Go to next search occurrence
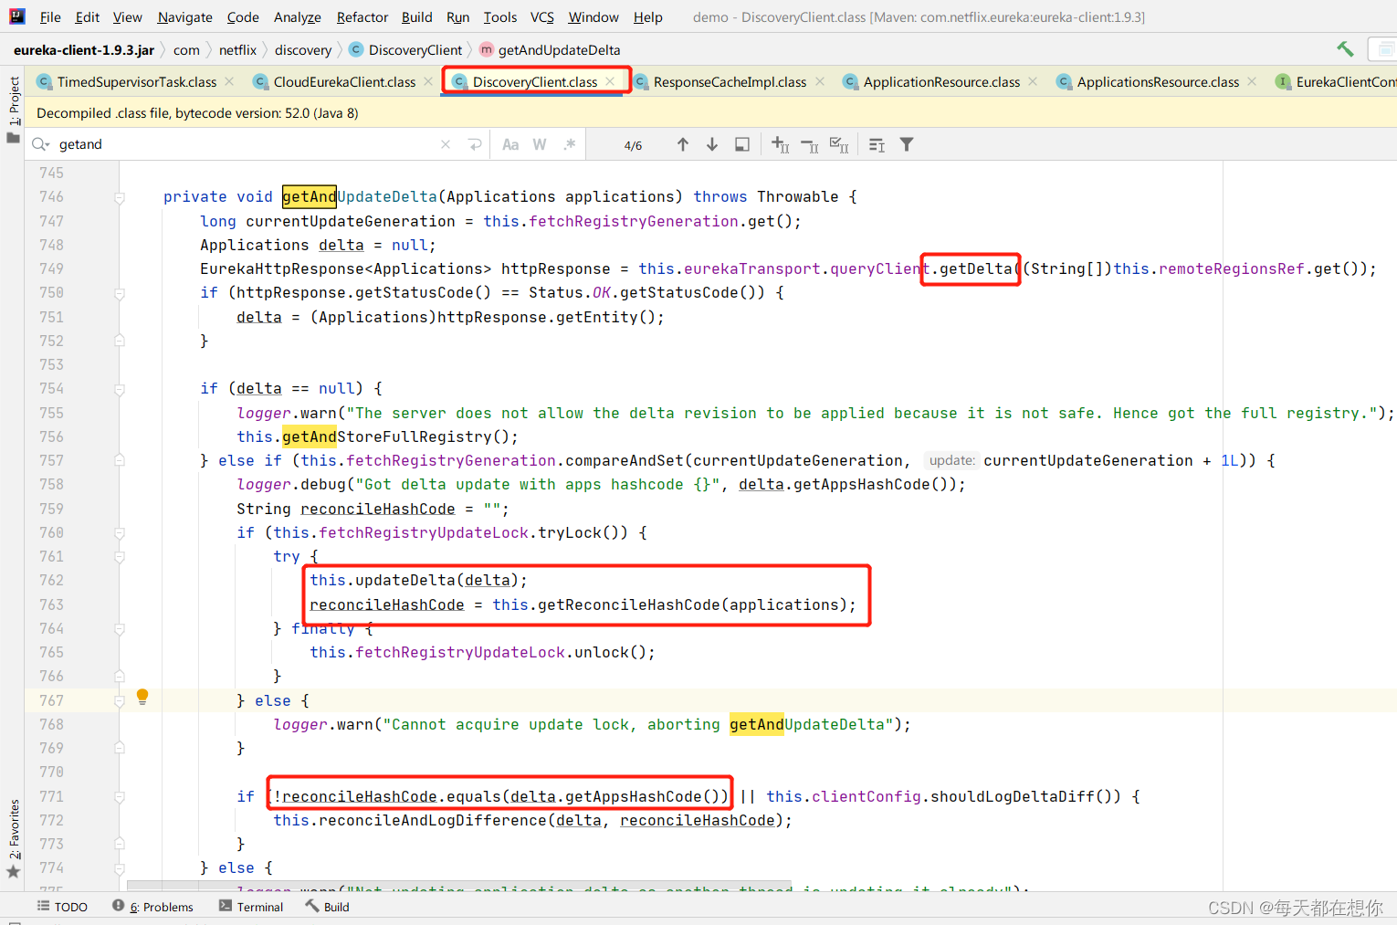This screenshot has height=925, width=1397. click(712, 144)
